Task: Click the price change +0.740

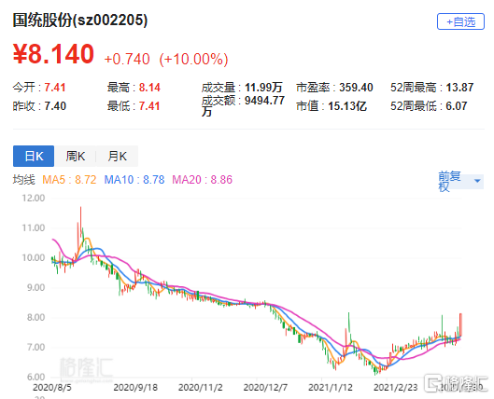Action: click(x=127, y=59)
